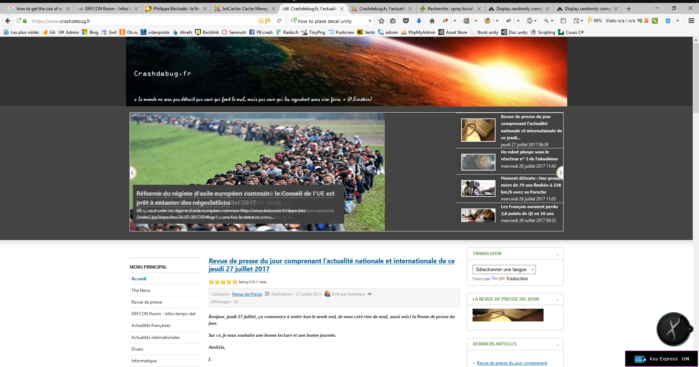Switch to the DEFCON Room tab

[x=106, y=8]
